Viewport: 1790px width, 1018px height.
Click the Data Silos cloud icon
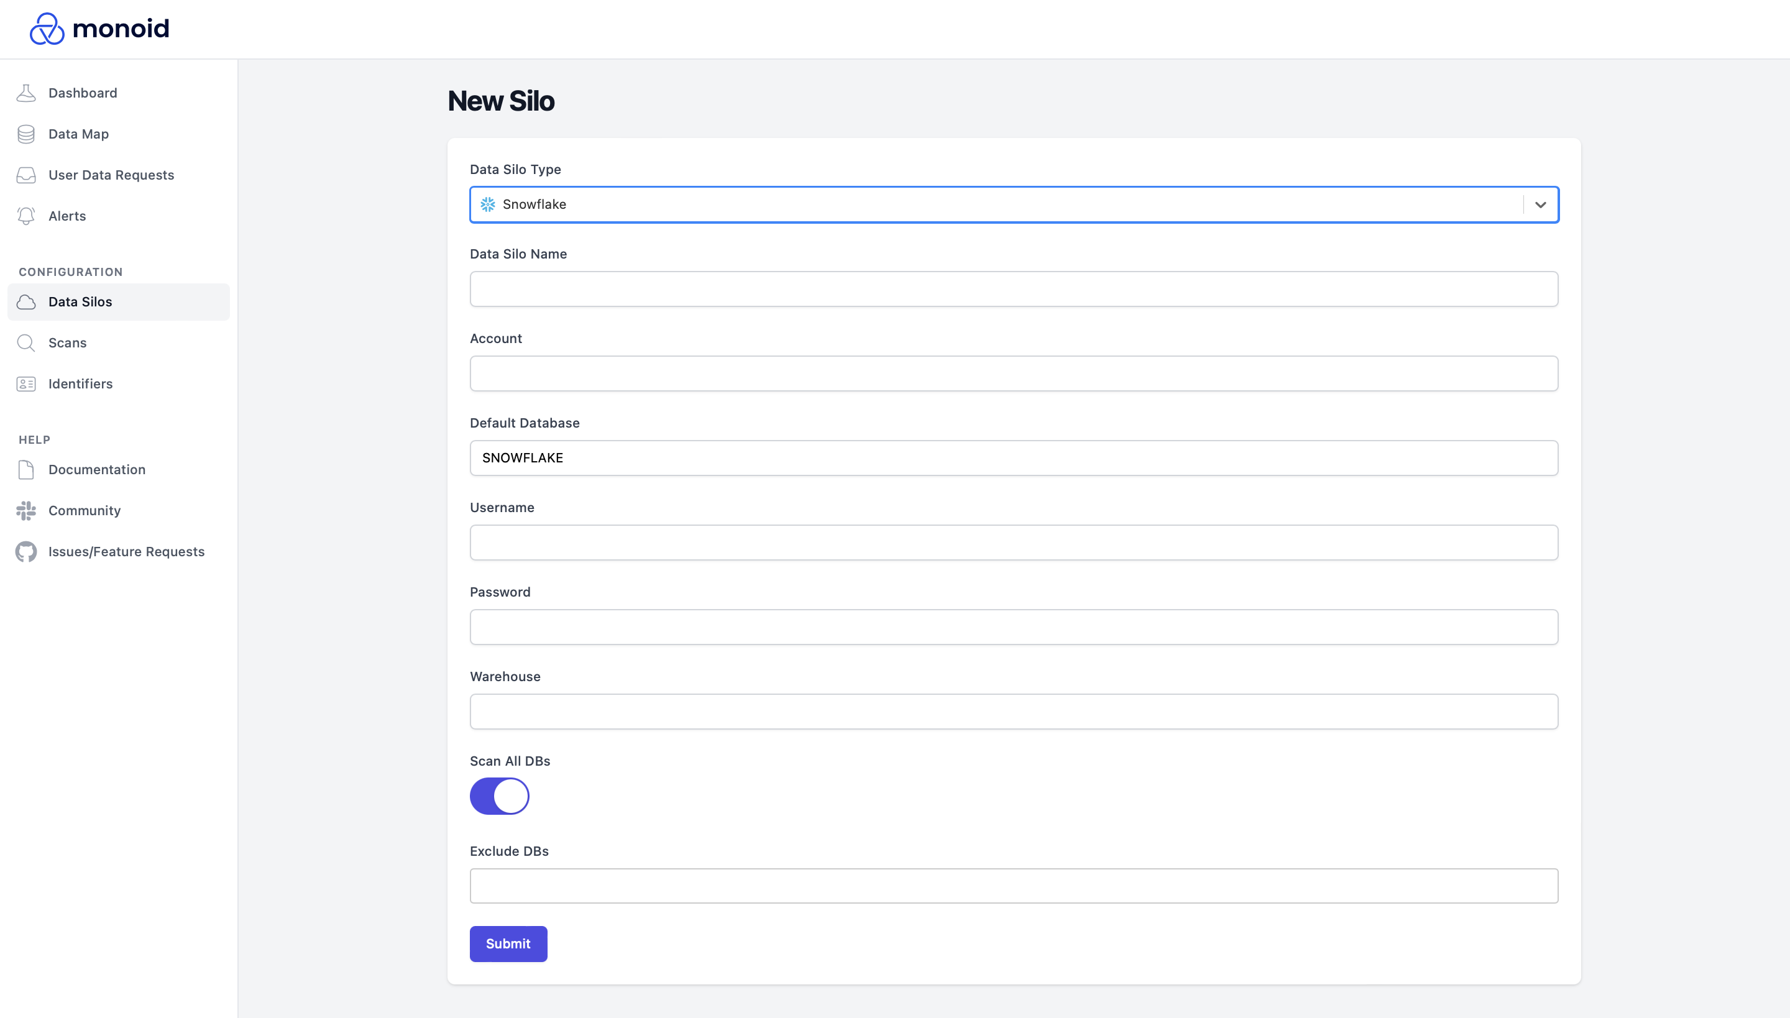[x=26, y=302]
